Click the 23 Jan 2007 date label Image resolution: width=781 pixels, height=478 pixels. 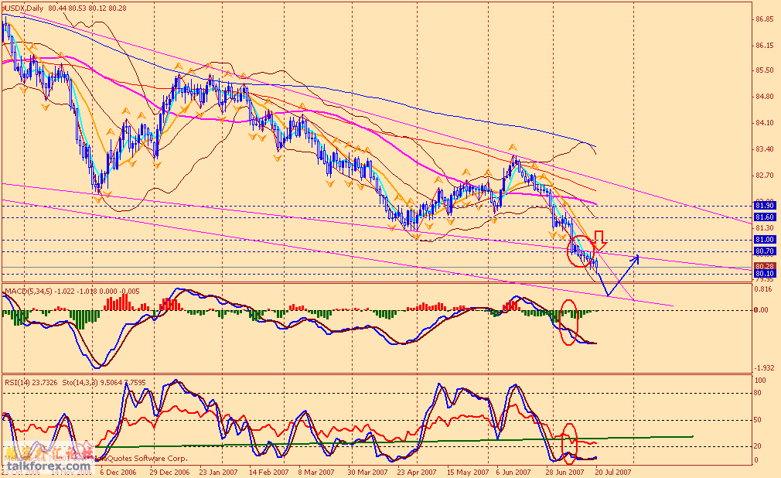click(218, 472)
